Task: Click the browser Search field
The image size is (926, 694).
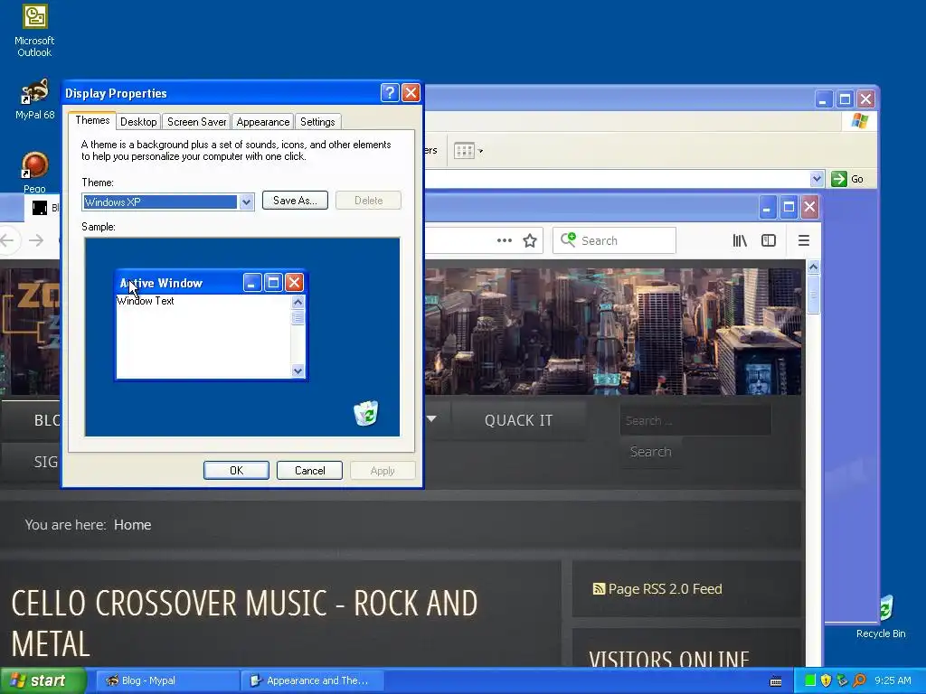Action: tap(614, 240)
